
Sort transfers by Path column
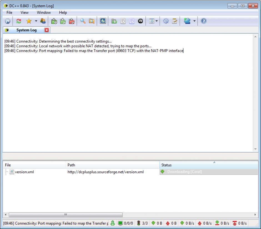(112, 165)
